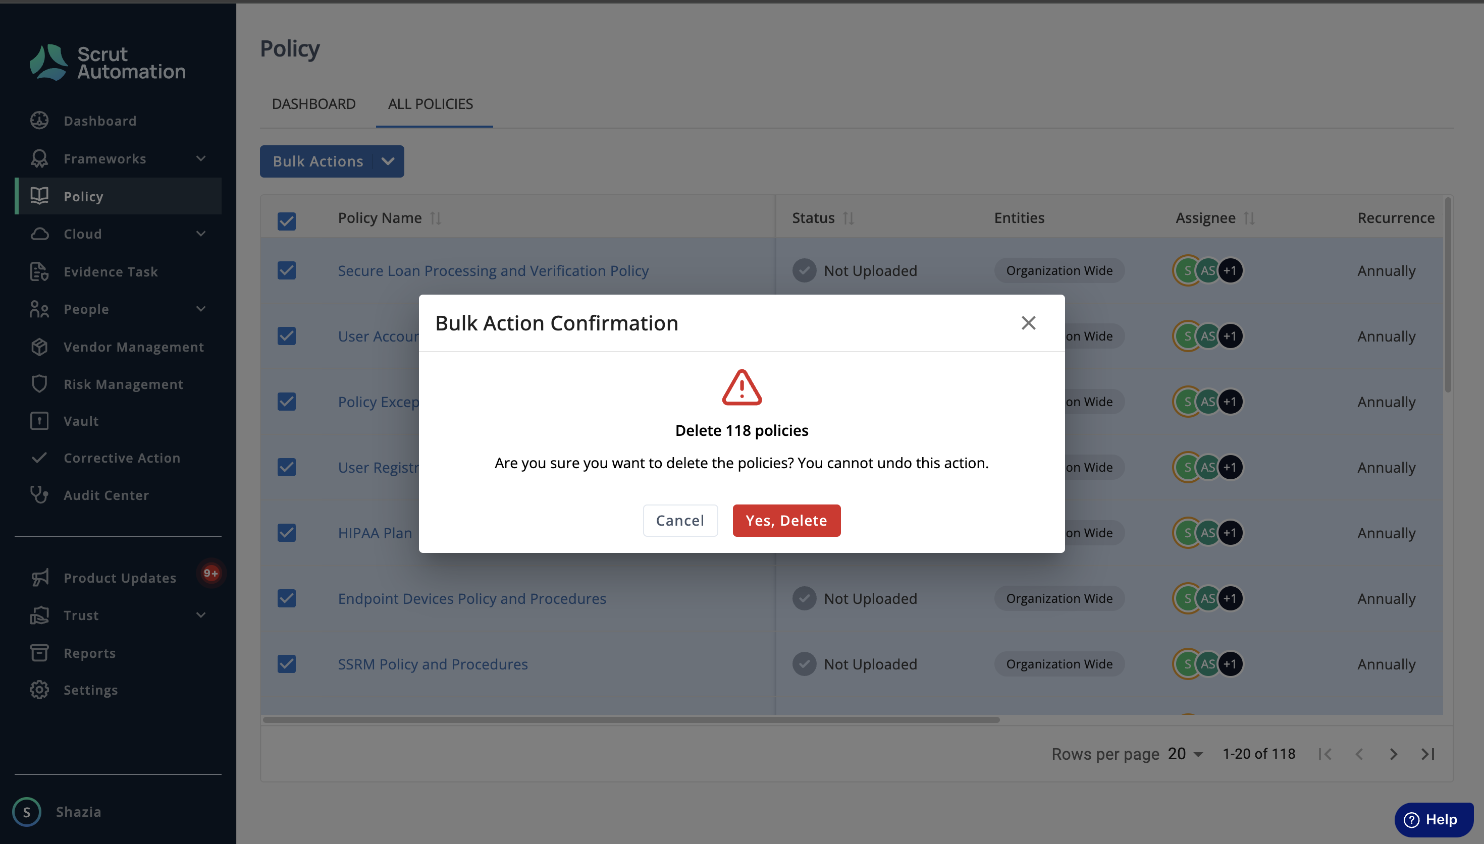Jump to last page arrow
The image size is (1484, 844).
click(1428, 754)
